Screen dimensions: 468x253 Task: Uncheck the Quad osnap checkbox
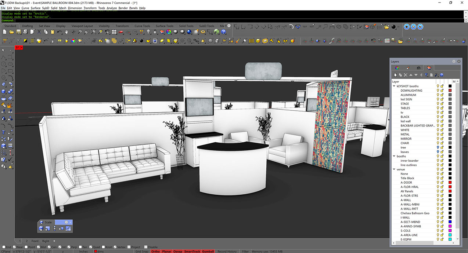(91, 247)
